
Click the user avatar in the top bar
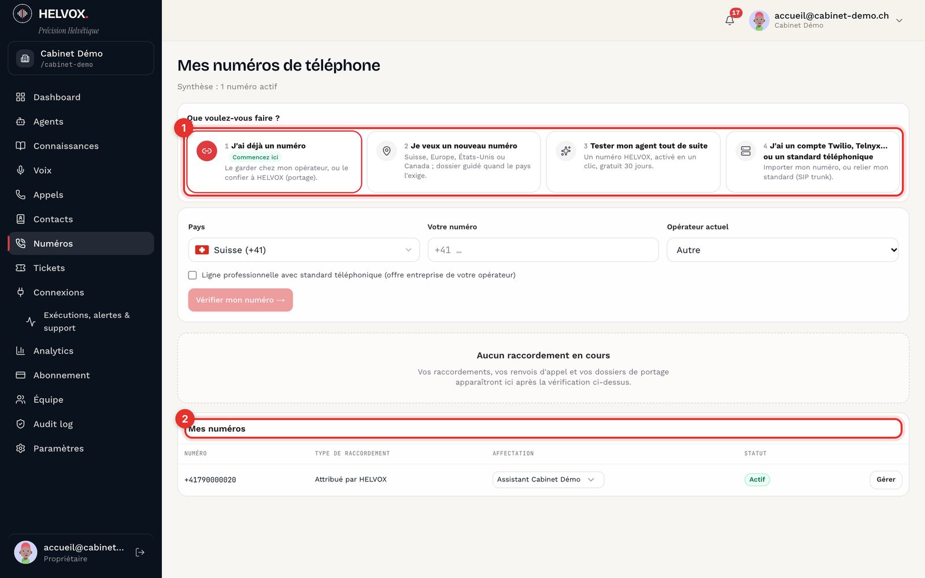click(759, 20)
